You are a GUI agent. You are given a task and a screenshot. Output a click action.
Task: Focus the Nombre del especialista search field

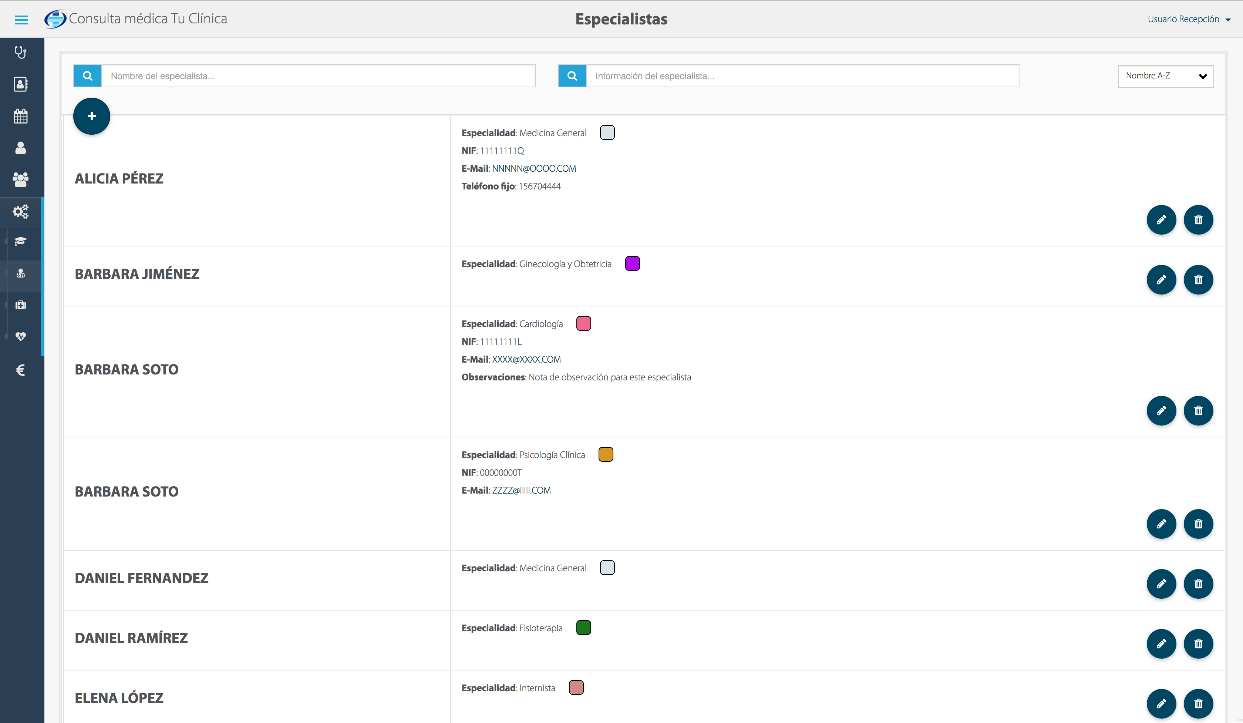point(318,76)
